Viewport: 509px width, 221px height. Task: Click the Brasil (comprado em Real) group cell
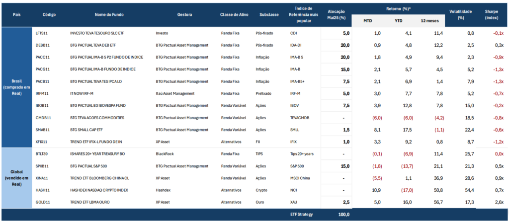click(x=16, y=87)
